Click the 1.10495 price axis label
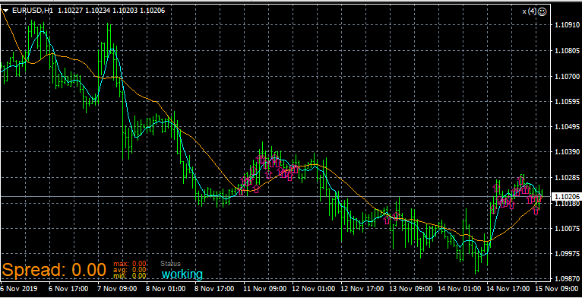 (x=567, y=127)
